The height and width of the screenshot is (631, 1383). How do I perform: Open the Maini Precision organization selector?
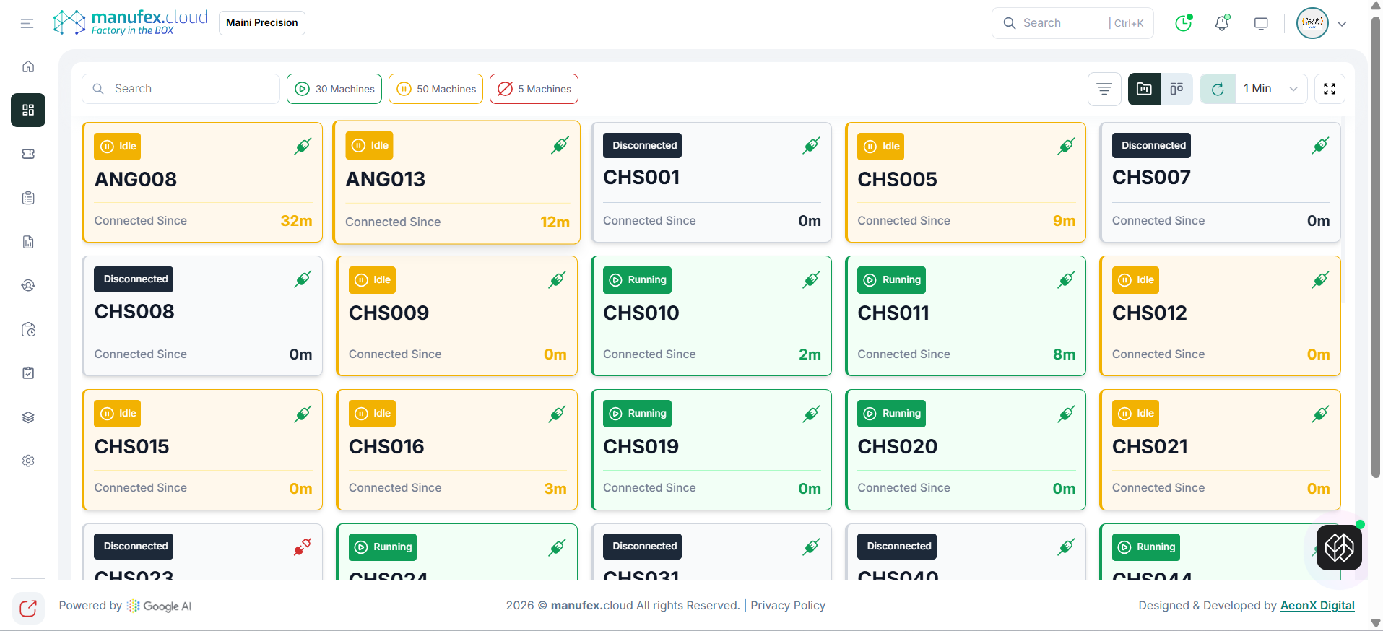(262, 22)
